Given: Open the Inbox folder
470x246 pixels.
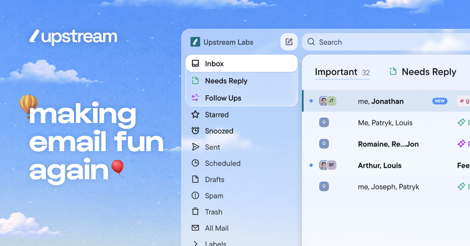Looking at the screenshot, I should coord(242,63).
